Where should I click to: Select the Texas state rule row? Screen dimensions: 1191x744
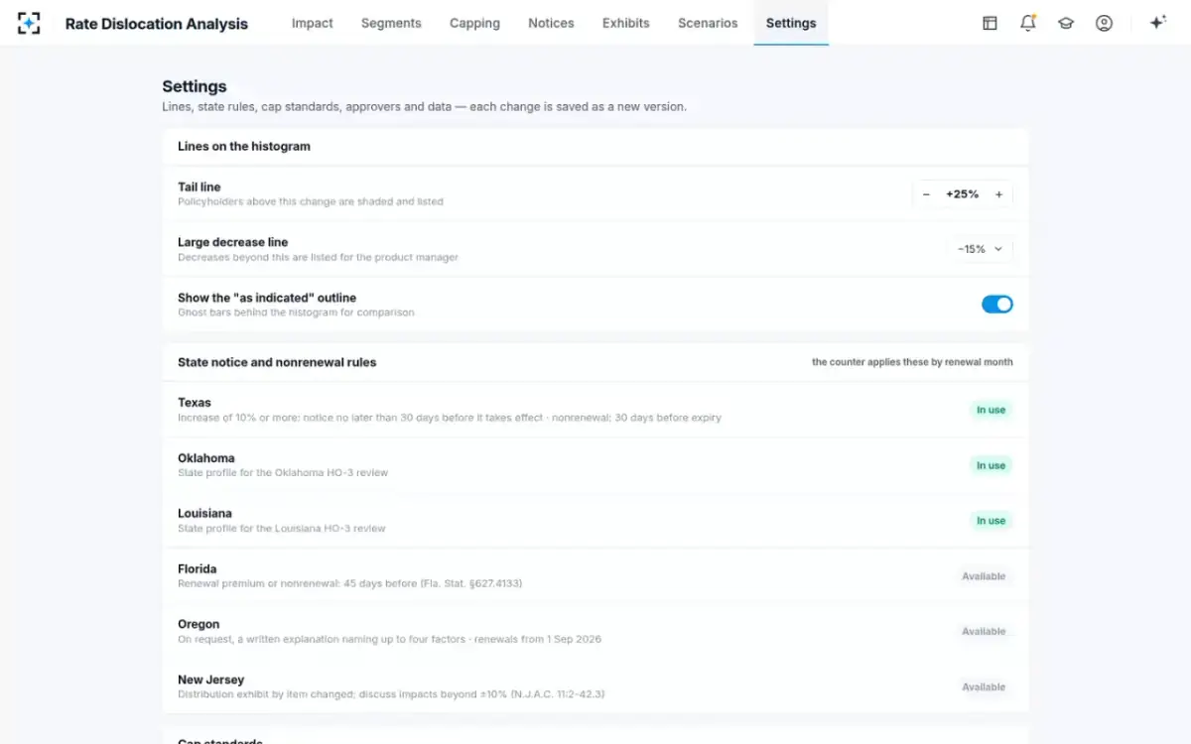pos(595,410)
